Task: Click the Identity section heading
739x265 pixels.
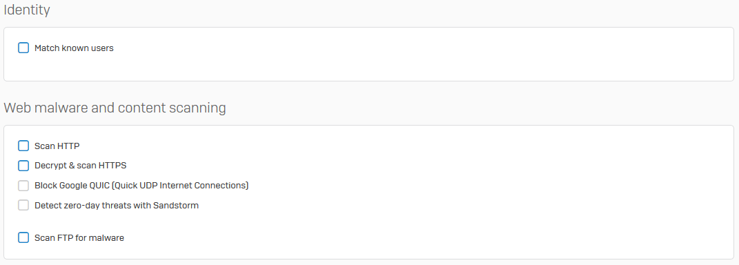Action: (x=27, y=10)
